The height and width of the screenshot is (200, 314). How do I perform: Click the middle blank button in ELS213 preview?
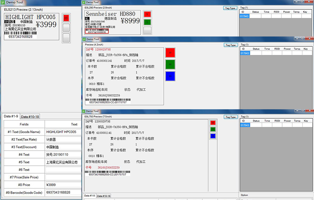(66, 28)
